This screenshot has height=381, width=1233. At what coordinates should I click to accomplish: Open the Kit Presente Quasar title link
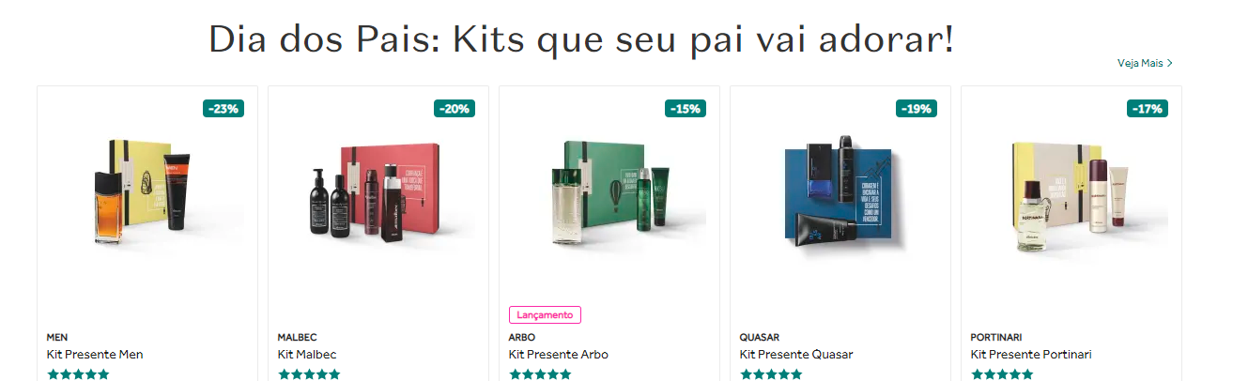coord(796,355)
